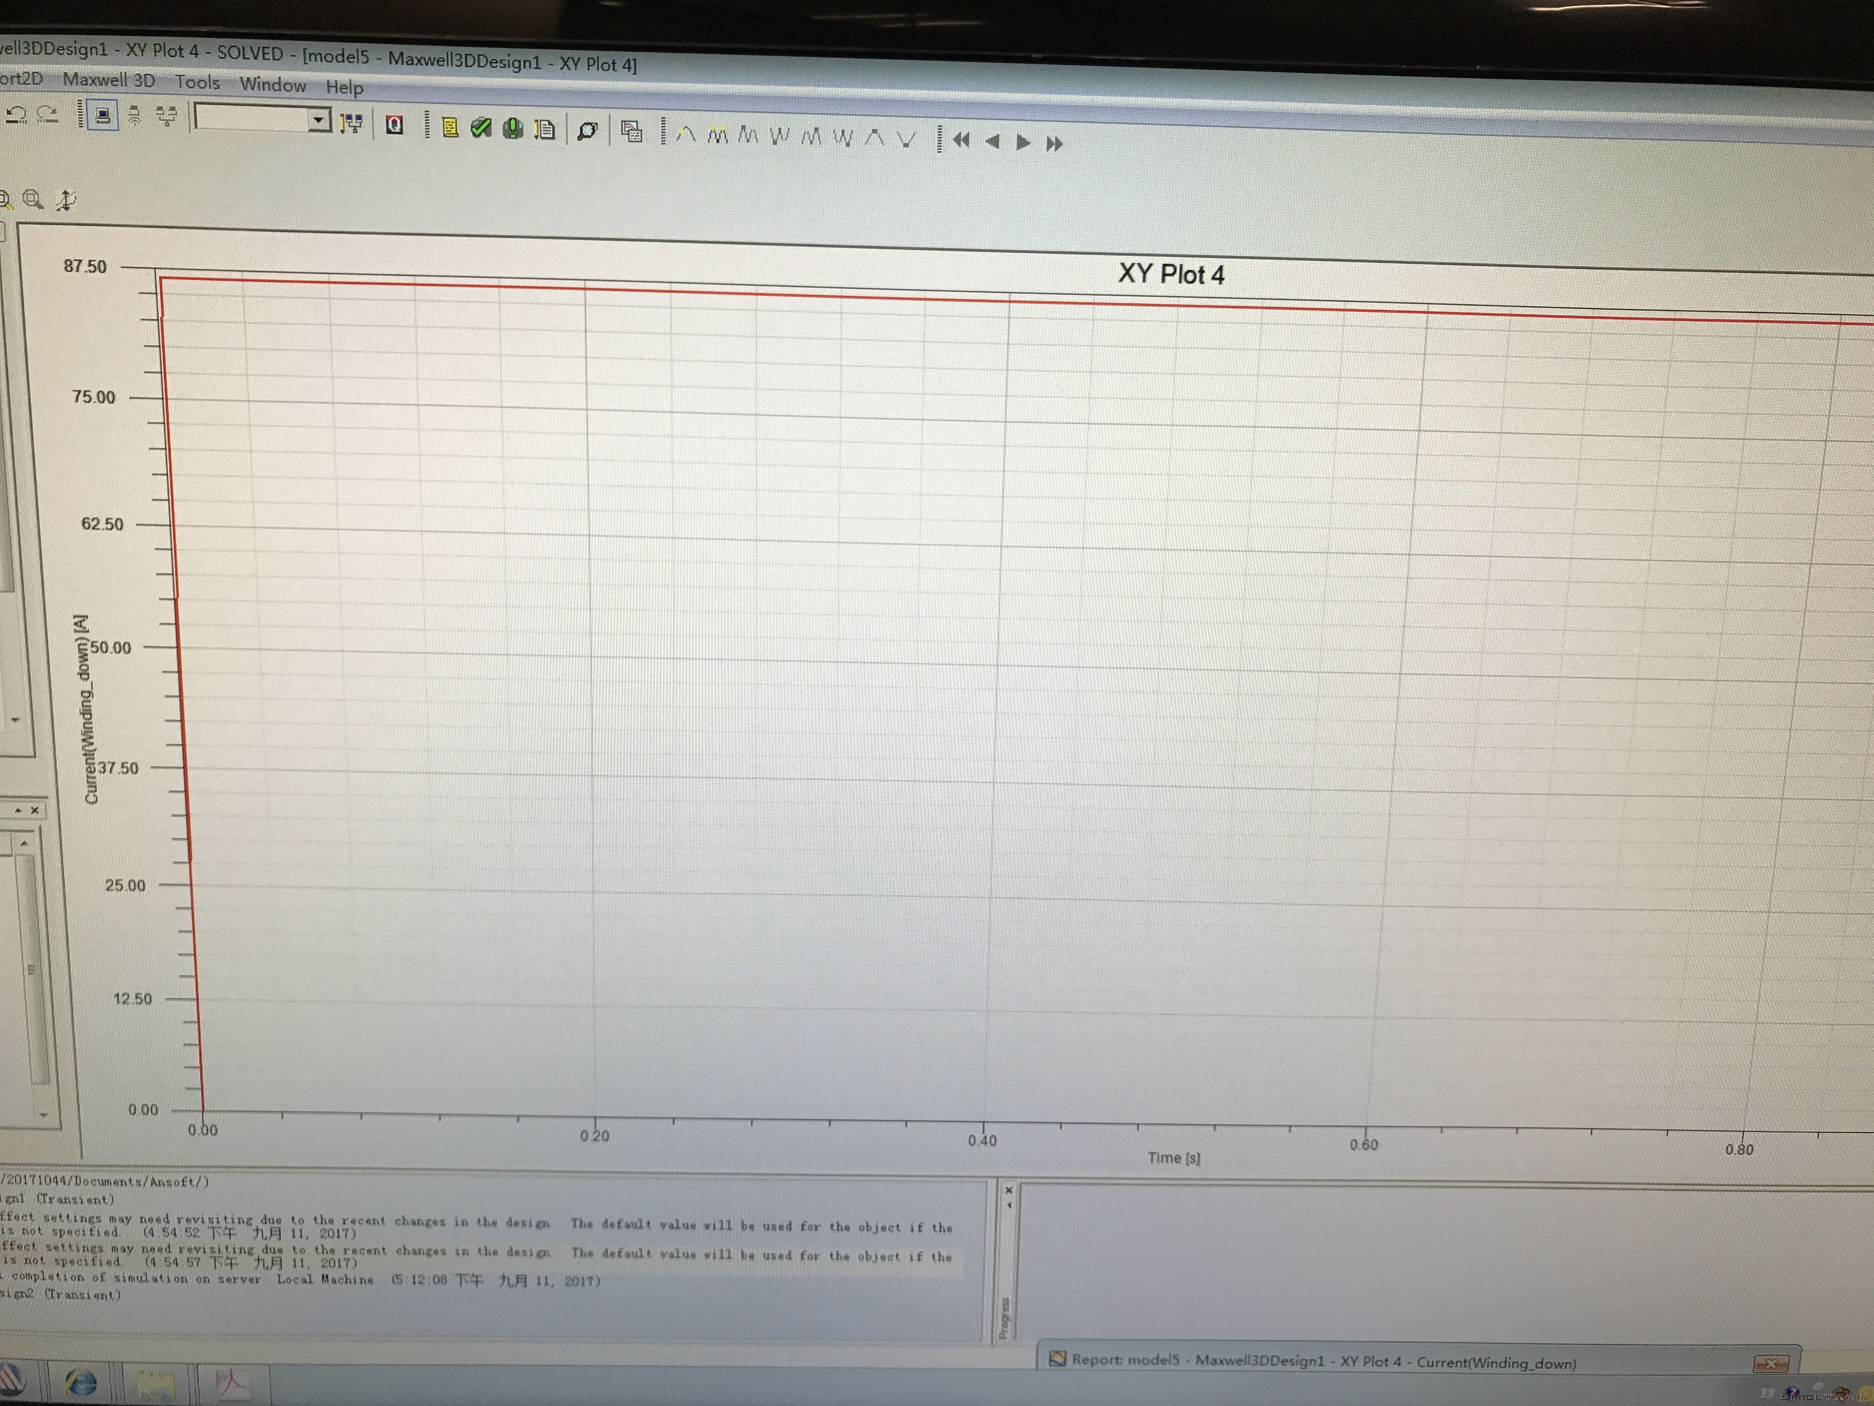Click the data table window icon

631,132
